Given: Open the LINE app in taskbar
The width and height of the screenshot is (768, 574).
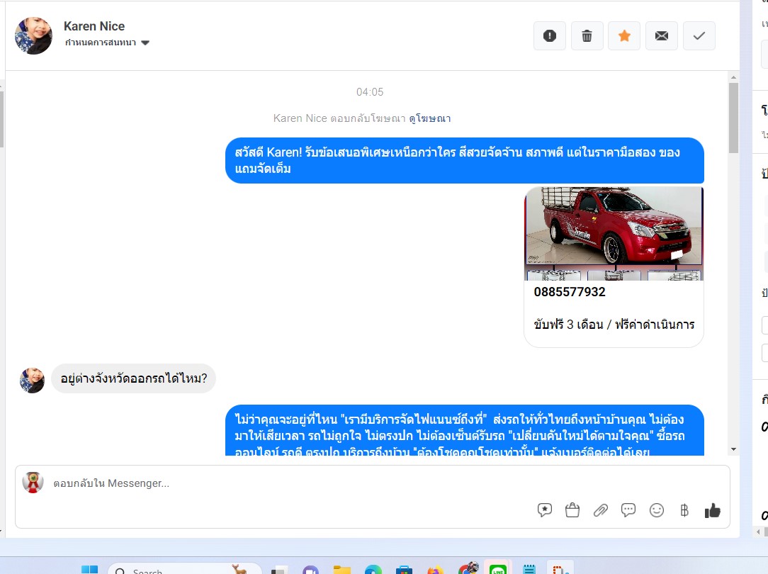Looking at the screenshot, I should tap(498, 568).
